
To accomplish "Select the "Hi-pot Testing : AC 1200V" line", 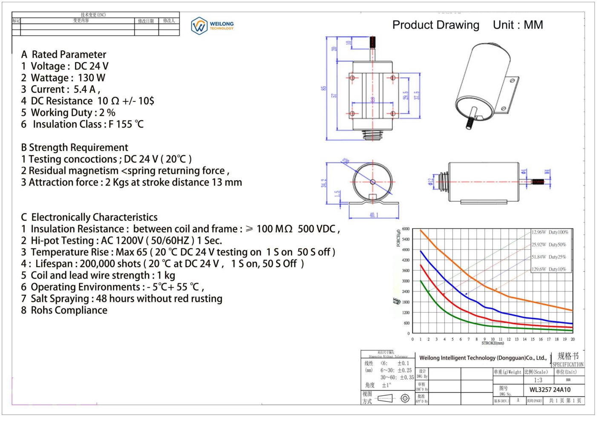I will click(x=121, y=241).
